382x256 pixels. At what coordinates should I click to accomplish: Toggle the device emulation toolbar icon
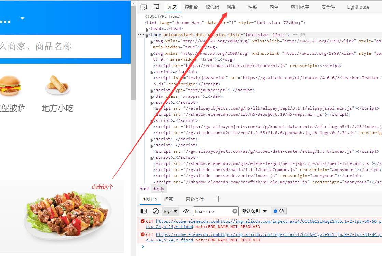coord(155,6)
